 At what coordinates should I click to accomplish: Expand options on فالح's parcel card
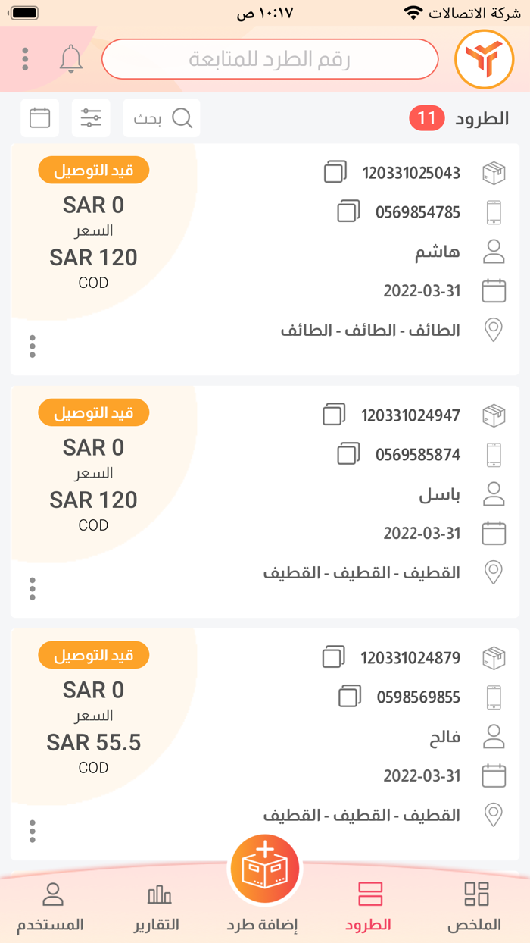click(x=32, y=831)
